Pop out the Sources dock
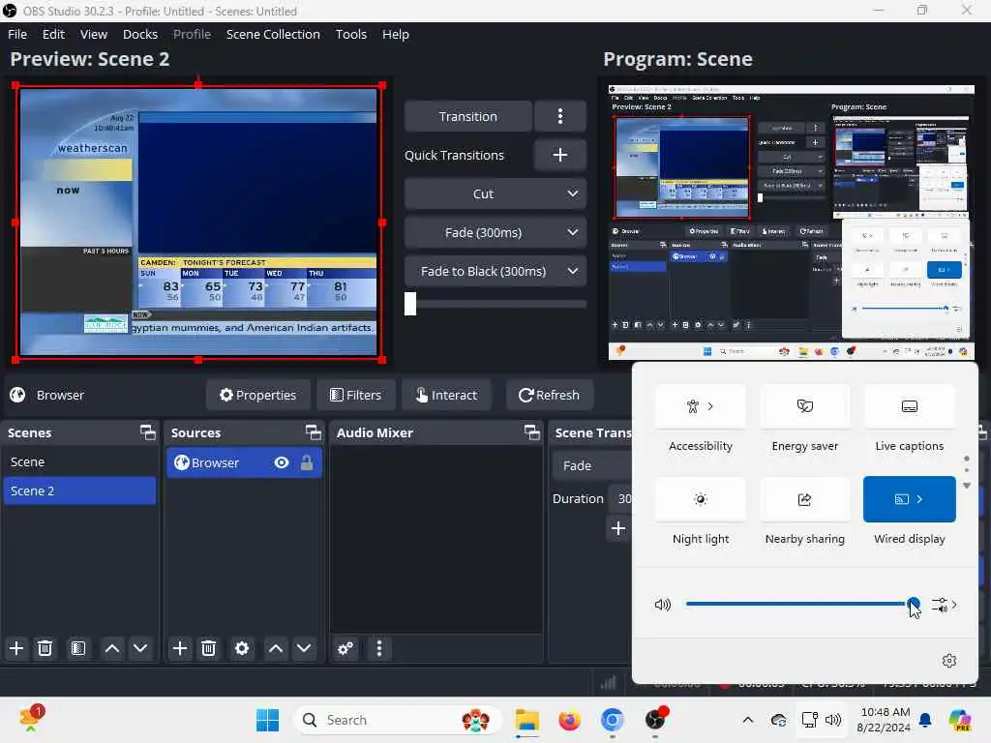 coord(314,432)
